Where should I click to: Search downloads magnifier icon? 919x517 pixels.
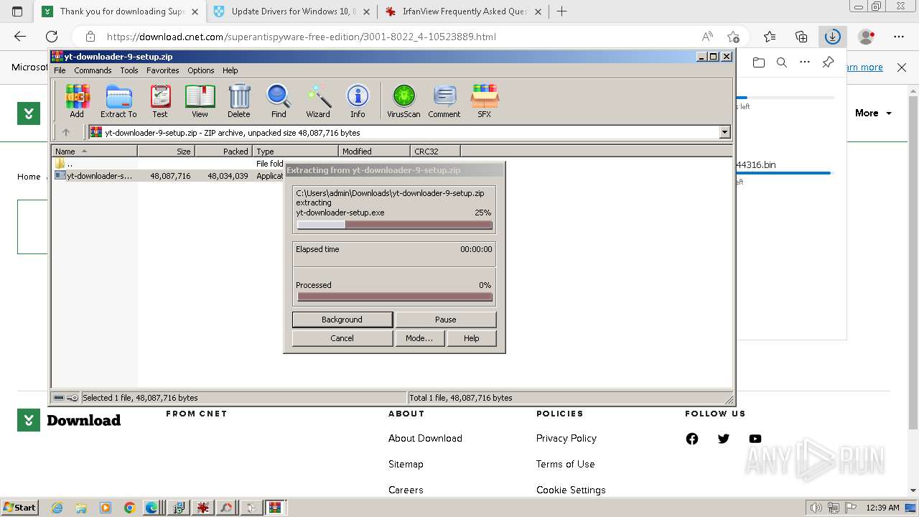pos(782,62)
